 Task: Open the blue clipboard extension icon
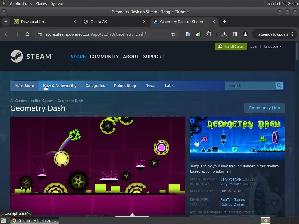point(188,34)
